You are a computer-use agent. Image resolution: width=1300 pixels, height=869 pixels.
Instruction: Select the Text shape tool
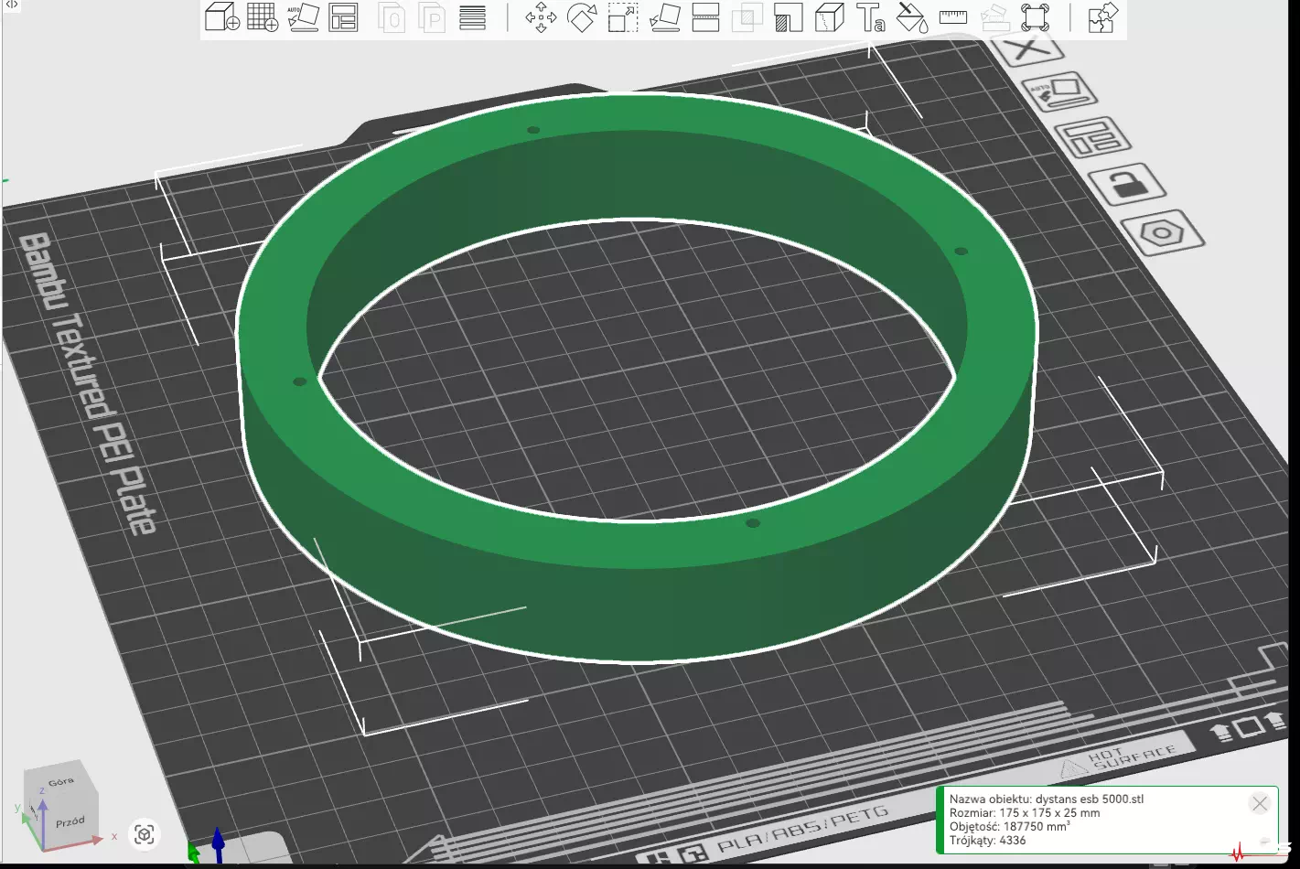pos(870,17)
